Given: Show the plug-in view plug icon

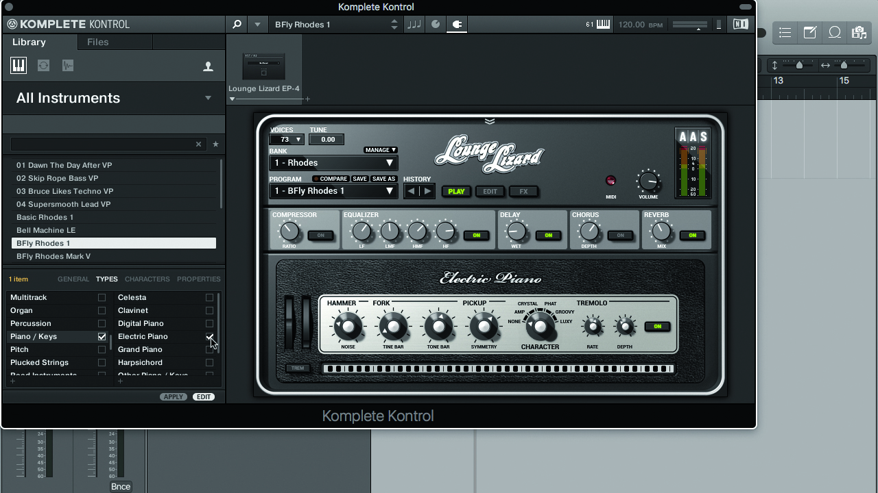Looking at the screenshot, I should point(457,25).
